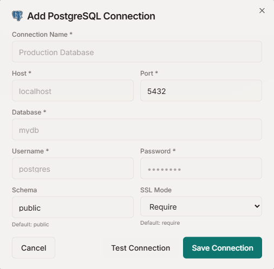Screen dimensions: 274x269
Task: Save the PostgreSQL connection
Action: click(223, 248)
